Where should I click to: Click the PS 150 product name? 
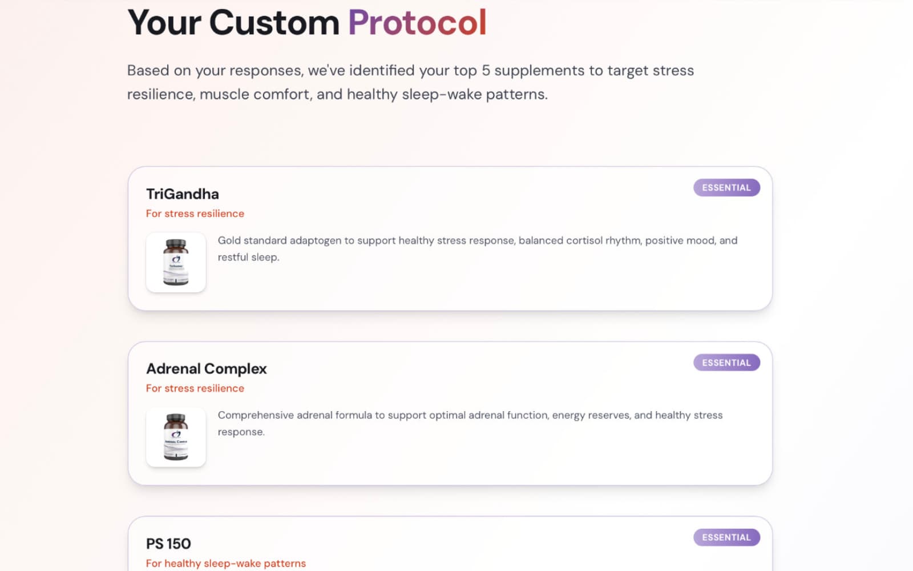pyautogui.click(x=168, y=544)
